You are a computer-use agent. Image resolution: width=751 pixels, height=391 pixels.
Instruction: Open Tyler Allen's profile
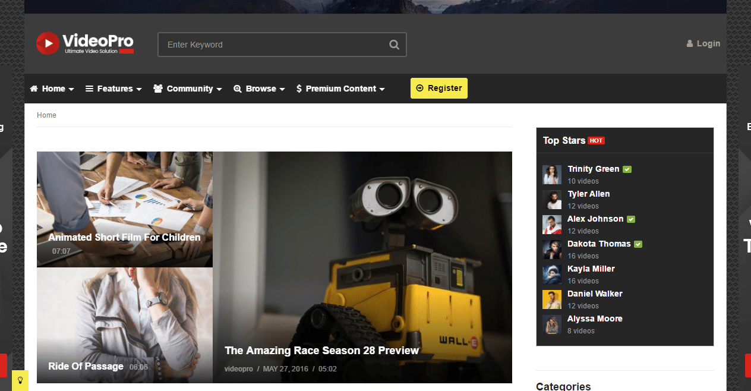point(588,194)
